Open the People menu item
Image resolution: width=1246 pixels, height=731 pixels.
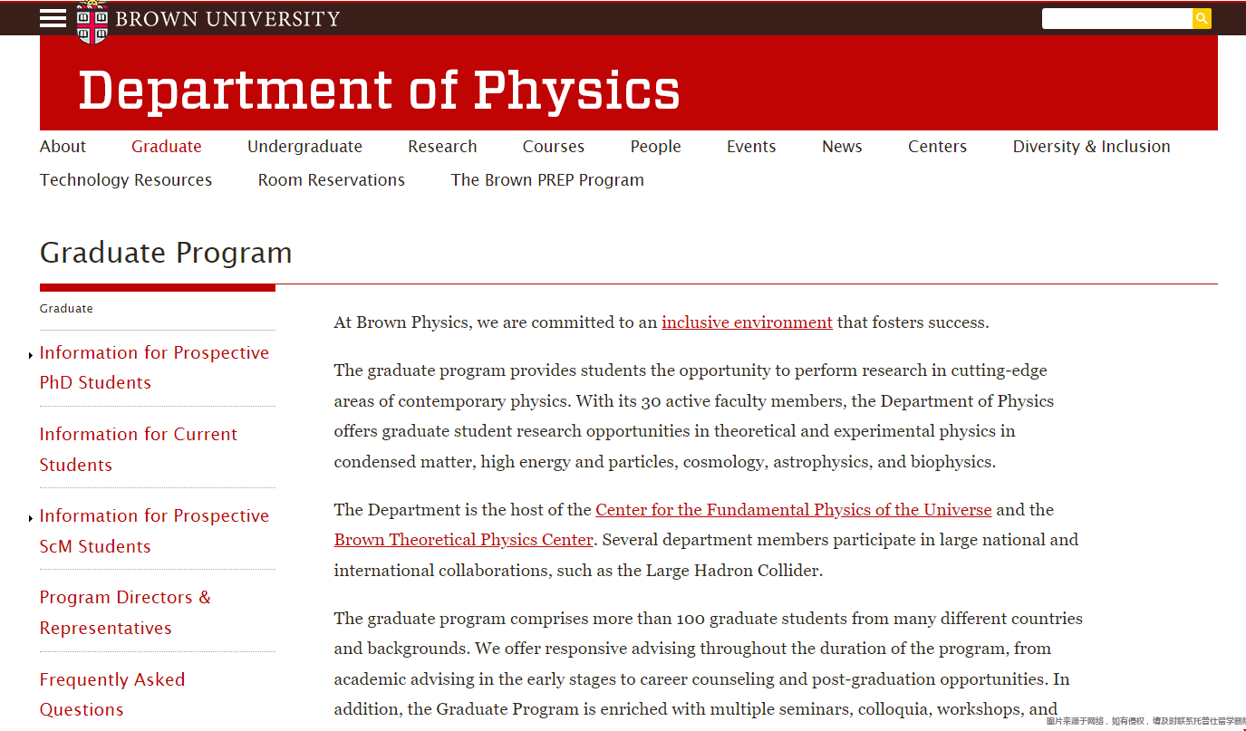tap(655, 147)
